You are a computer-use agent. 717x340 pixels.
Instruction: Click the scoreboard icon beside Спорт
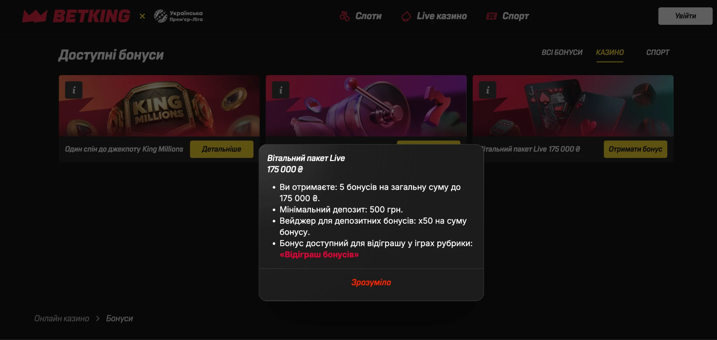(x=492, y=16)
